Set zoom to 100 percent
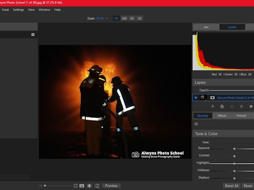 pyautogui.click(x=124, y=18)
